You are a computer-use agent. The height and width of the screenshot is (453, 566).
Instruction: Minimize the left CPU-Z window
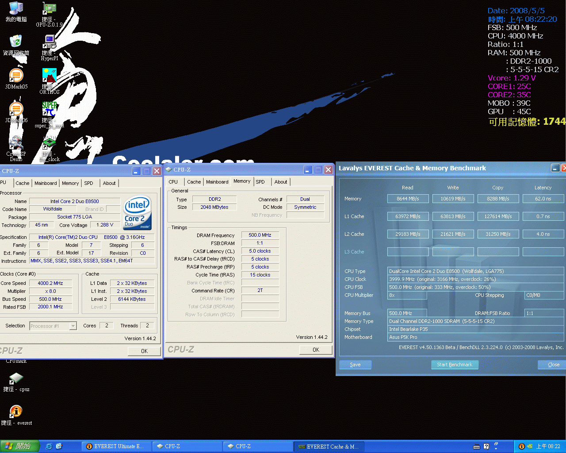coord(137,171)
